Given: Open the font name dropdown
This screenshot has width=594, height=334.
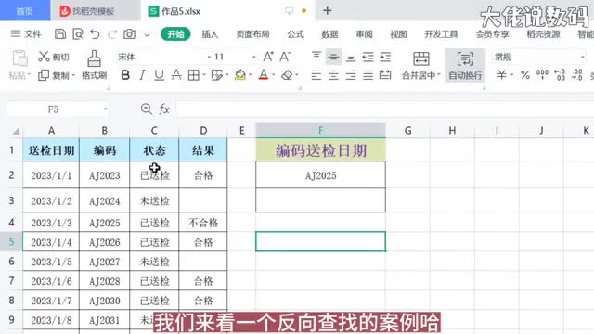Looking at the screenshot, I should tap(209, 57).
